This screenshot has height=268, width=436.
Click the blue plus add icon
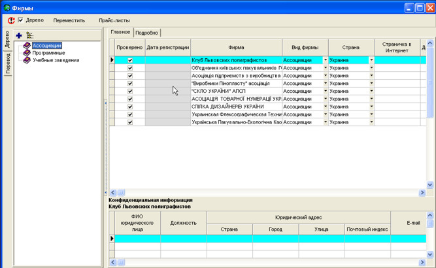coord(18,35)
